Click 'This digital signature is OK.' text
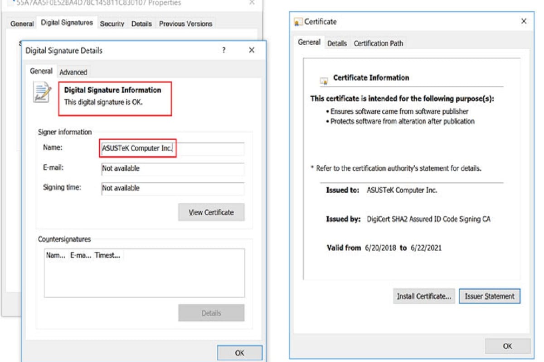 (x=103, y=102)
